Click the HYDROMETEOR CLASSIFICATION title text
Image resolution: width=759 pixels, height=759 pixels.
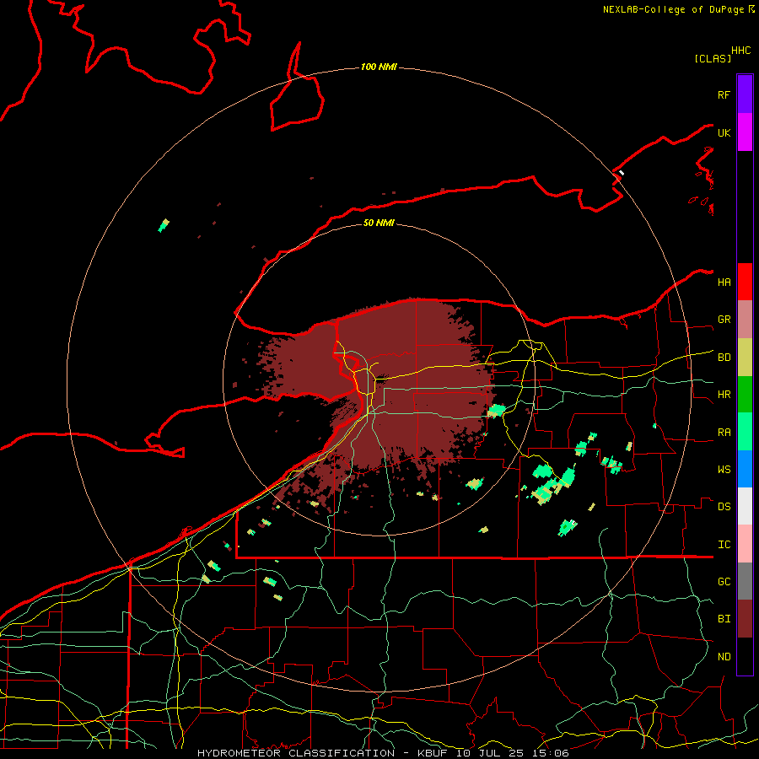pyautogui.click(x=296, y=753)
